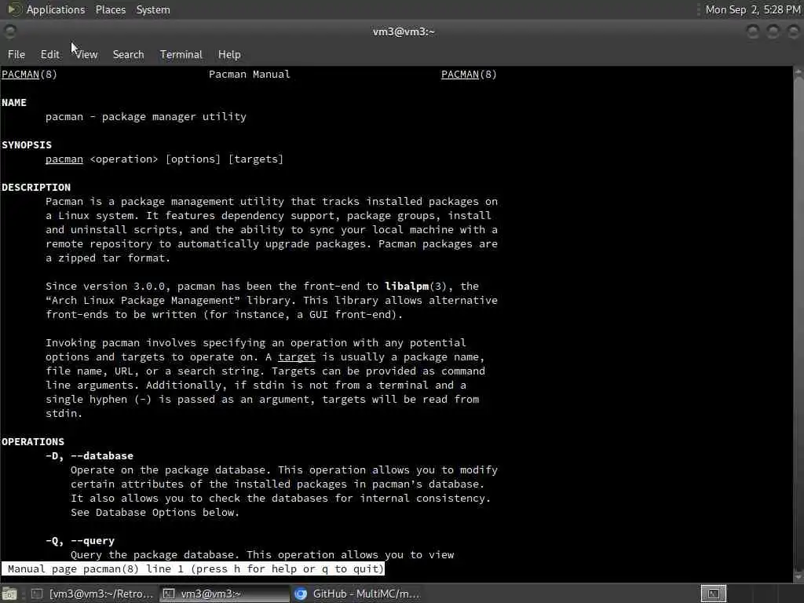Click the scrollbar up arrow
This screenshot has width=804, height=603.
[x=799, y=71]
